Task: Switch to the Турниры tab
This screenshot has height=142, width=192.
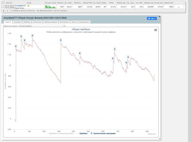Action: click(x=17, y=22)
